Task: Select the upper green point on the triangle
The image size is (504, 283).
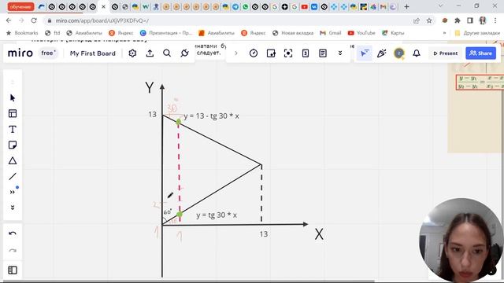Action: [x=179, y=122]
